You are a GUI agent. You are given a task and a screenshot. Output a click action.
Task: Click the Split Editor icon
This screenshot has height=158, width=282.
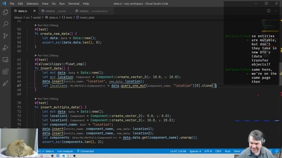[x=268, y=11]
